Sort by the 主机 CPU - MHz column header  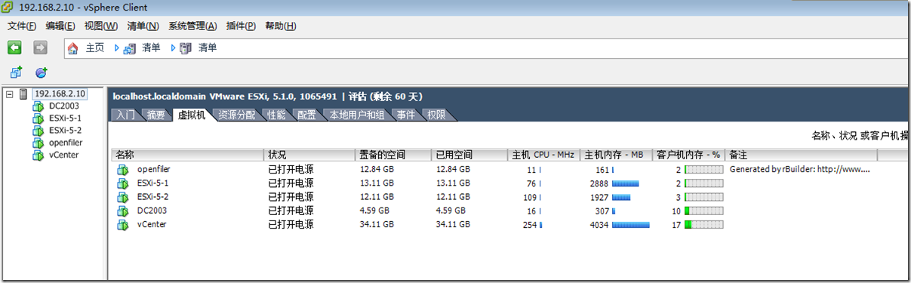[x=543, y=155]
